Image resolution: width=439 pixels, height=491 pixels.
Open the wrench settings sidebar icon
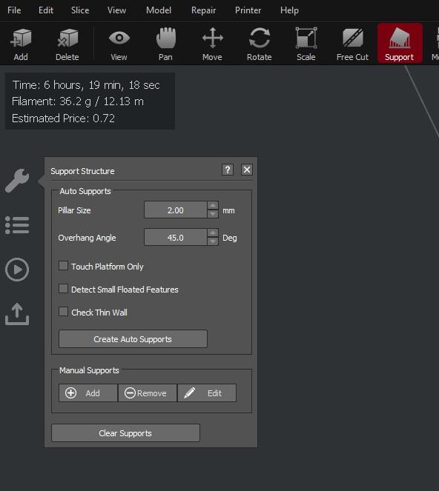coord(17,181)
